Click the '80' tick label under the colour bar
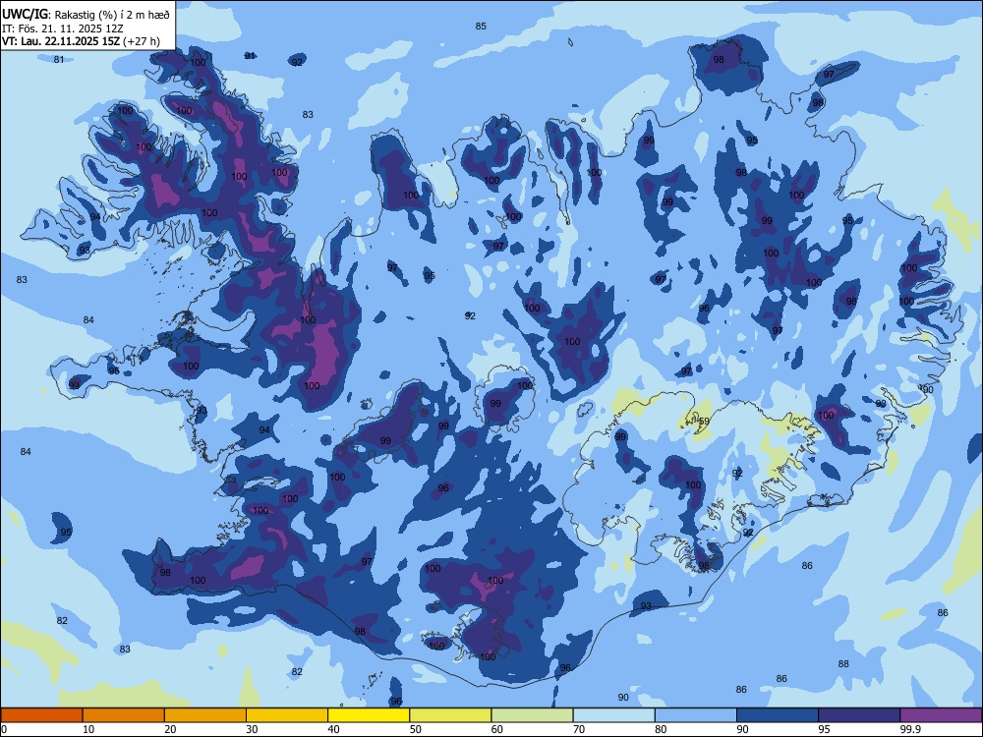983x737 pixels. (x=661, y=729)
